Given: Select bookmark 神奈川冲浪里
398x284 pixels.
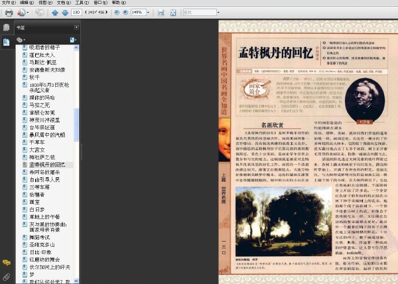Looking at the screenshot, I should [x=44, y=120].
